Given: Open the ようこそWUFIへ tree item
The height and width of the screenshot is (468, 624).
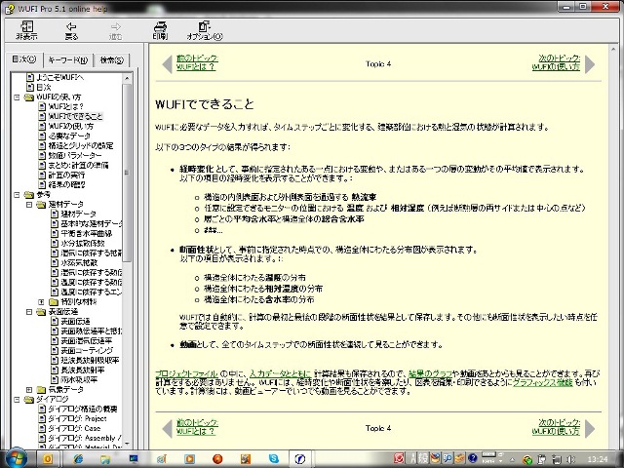Looking at the screenshot, I should [x=59, y=77].
